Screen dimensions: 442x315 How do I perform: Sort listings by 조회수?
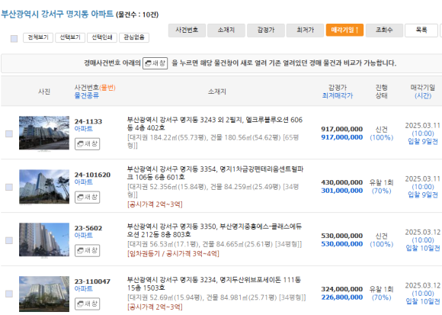(x=384, y=31)
